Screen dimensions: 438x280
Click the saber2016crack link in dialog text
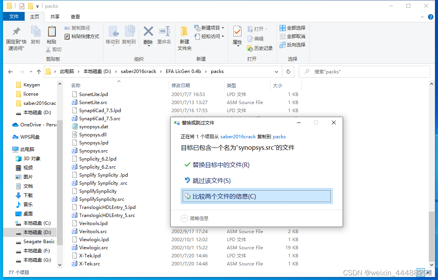(x=239, y=136)
